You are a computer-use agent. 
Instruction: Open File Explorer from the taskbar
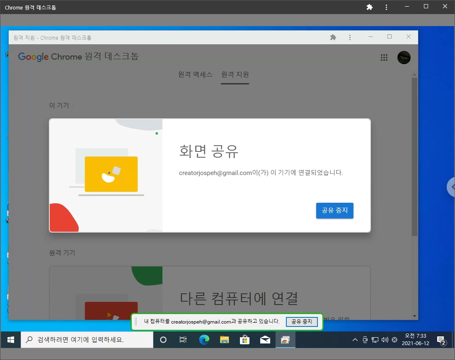pyautogui.click(x=224, y=340)
